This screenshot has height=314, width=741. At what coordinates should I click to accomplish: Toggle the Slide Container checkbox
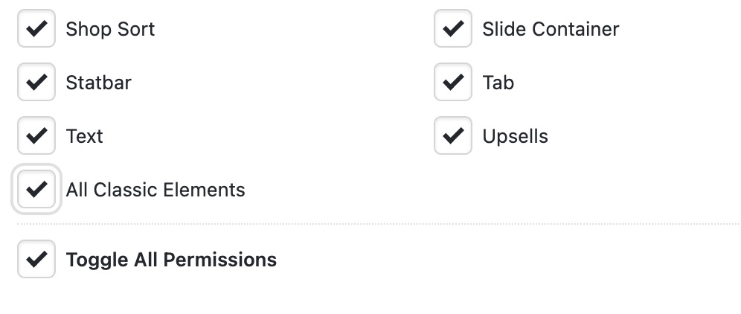pyautogui.click(x=453, y=29)
